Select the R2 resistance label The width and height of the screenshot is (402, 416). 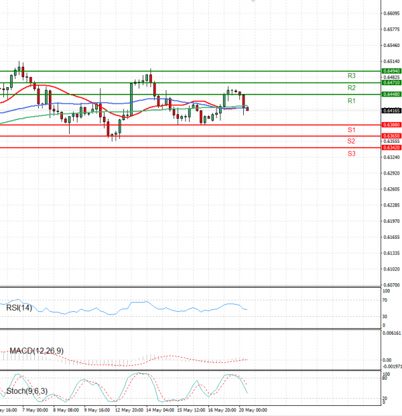351,88
